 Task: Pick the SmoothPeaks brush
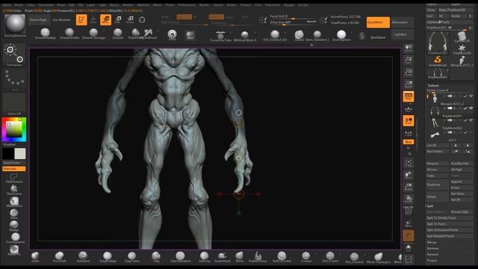(x=69, y=34)
